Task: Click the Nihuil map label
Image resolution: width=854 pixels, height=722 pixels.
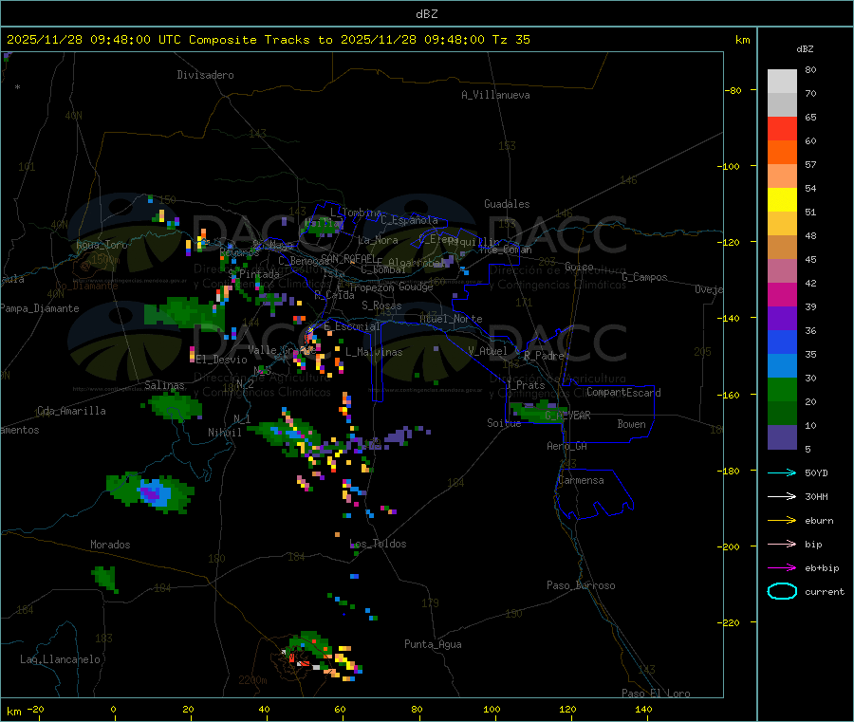Action: point(224,433)
